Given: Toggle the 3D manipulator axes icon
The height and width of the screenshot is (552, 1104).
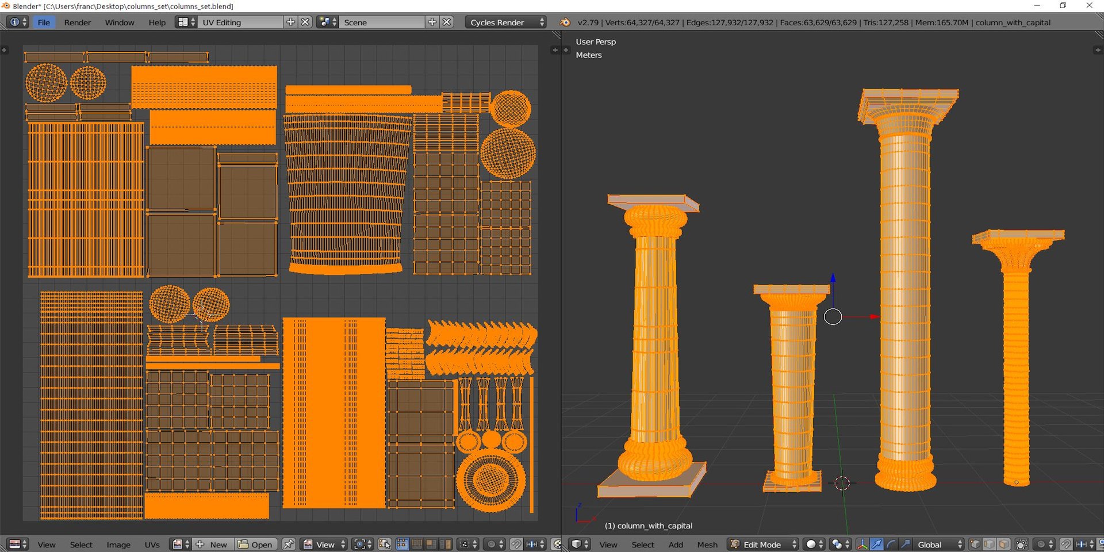Looking at the screenshot, I should tap(862, 544).
